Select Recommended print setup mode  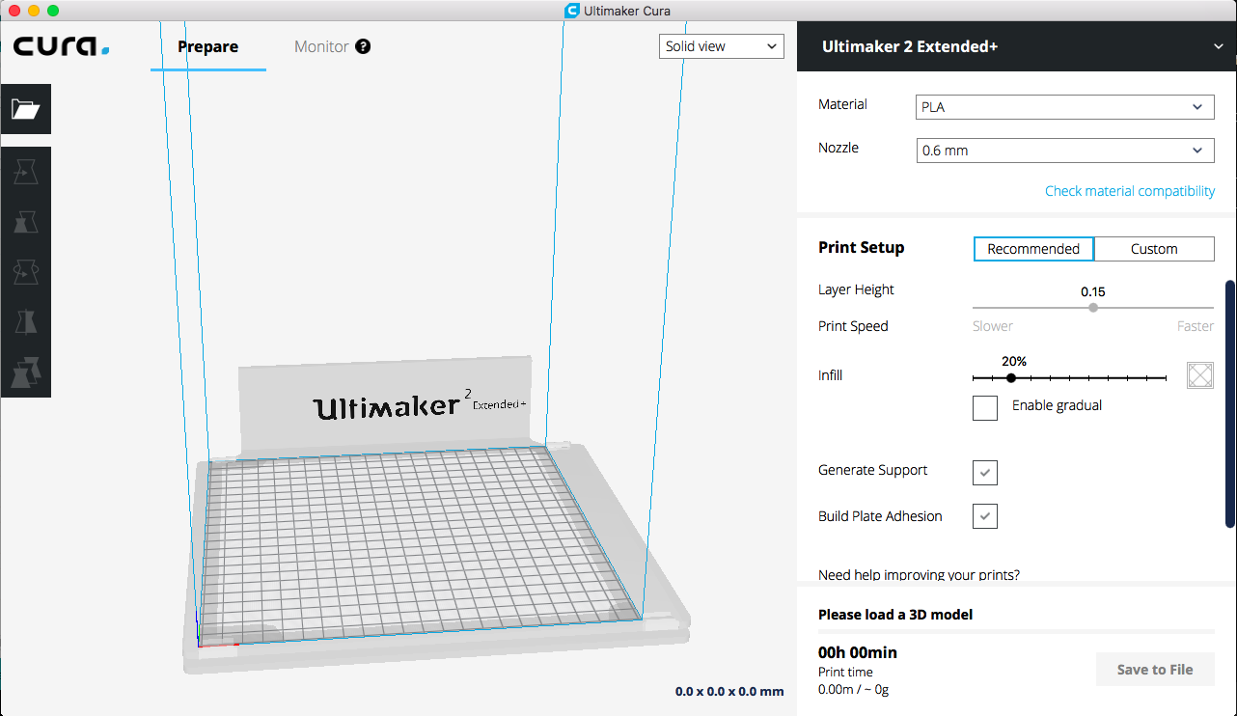click(x=1033, y=249)
